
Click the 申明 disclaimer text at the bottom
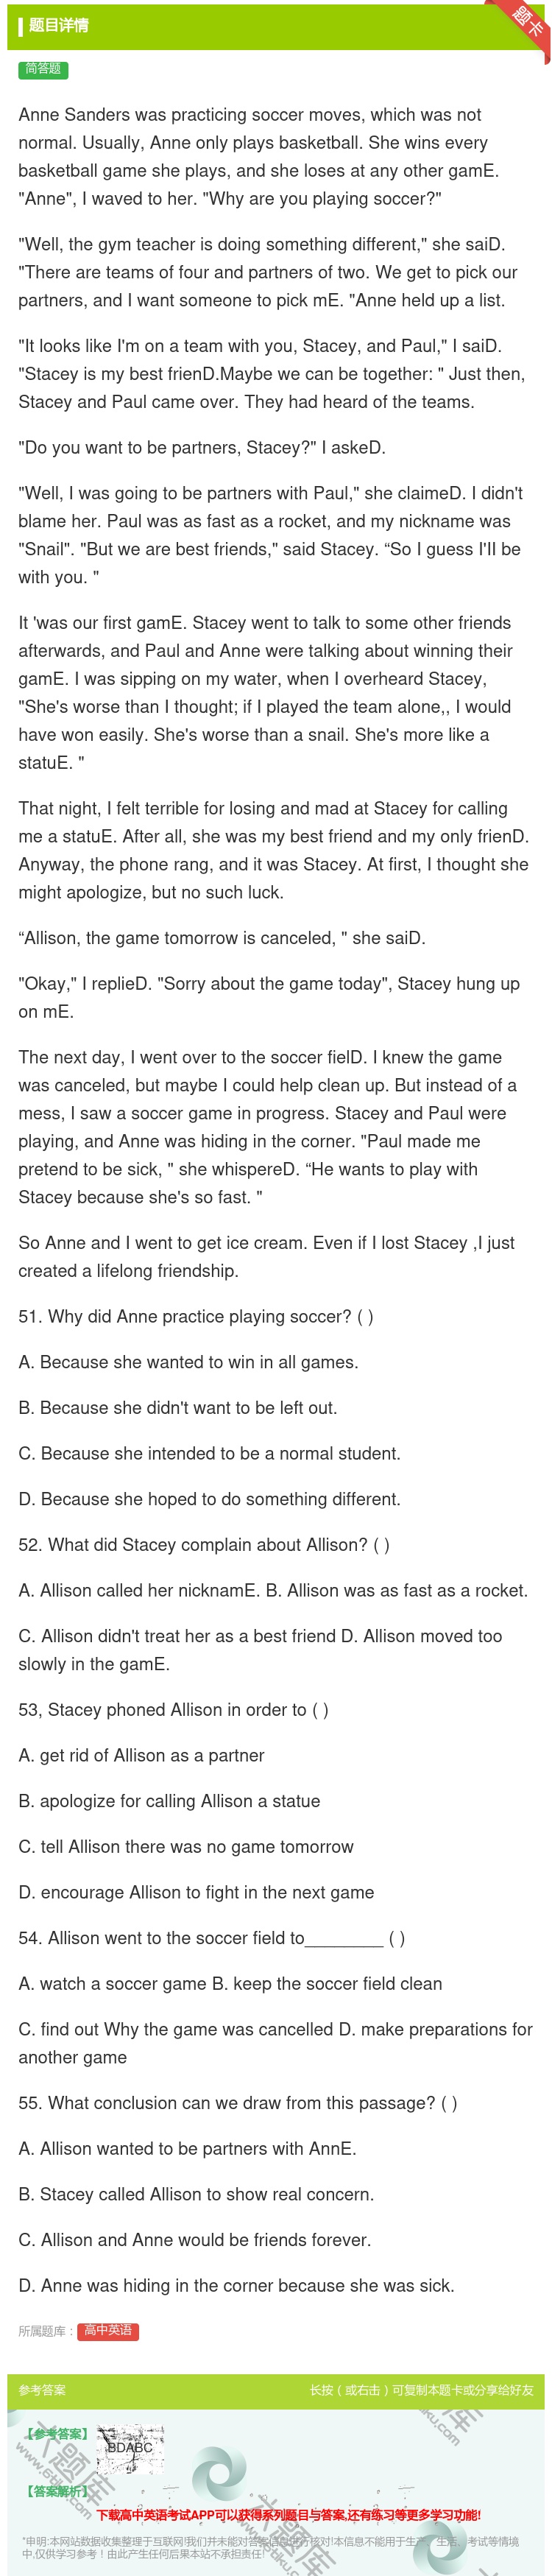(x=271, y=2546)
